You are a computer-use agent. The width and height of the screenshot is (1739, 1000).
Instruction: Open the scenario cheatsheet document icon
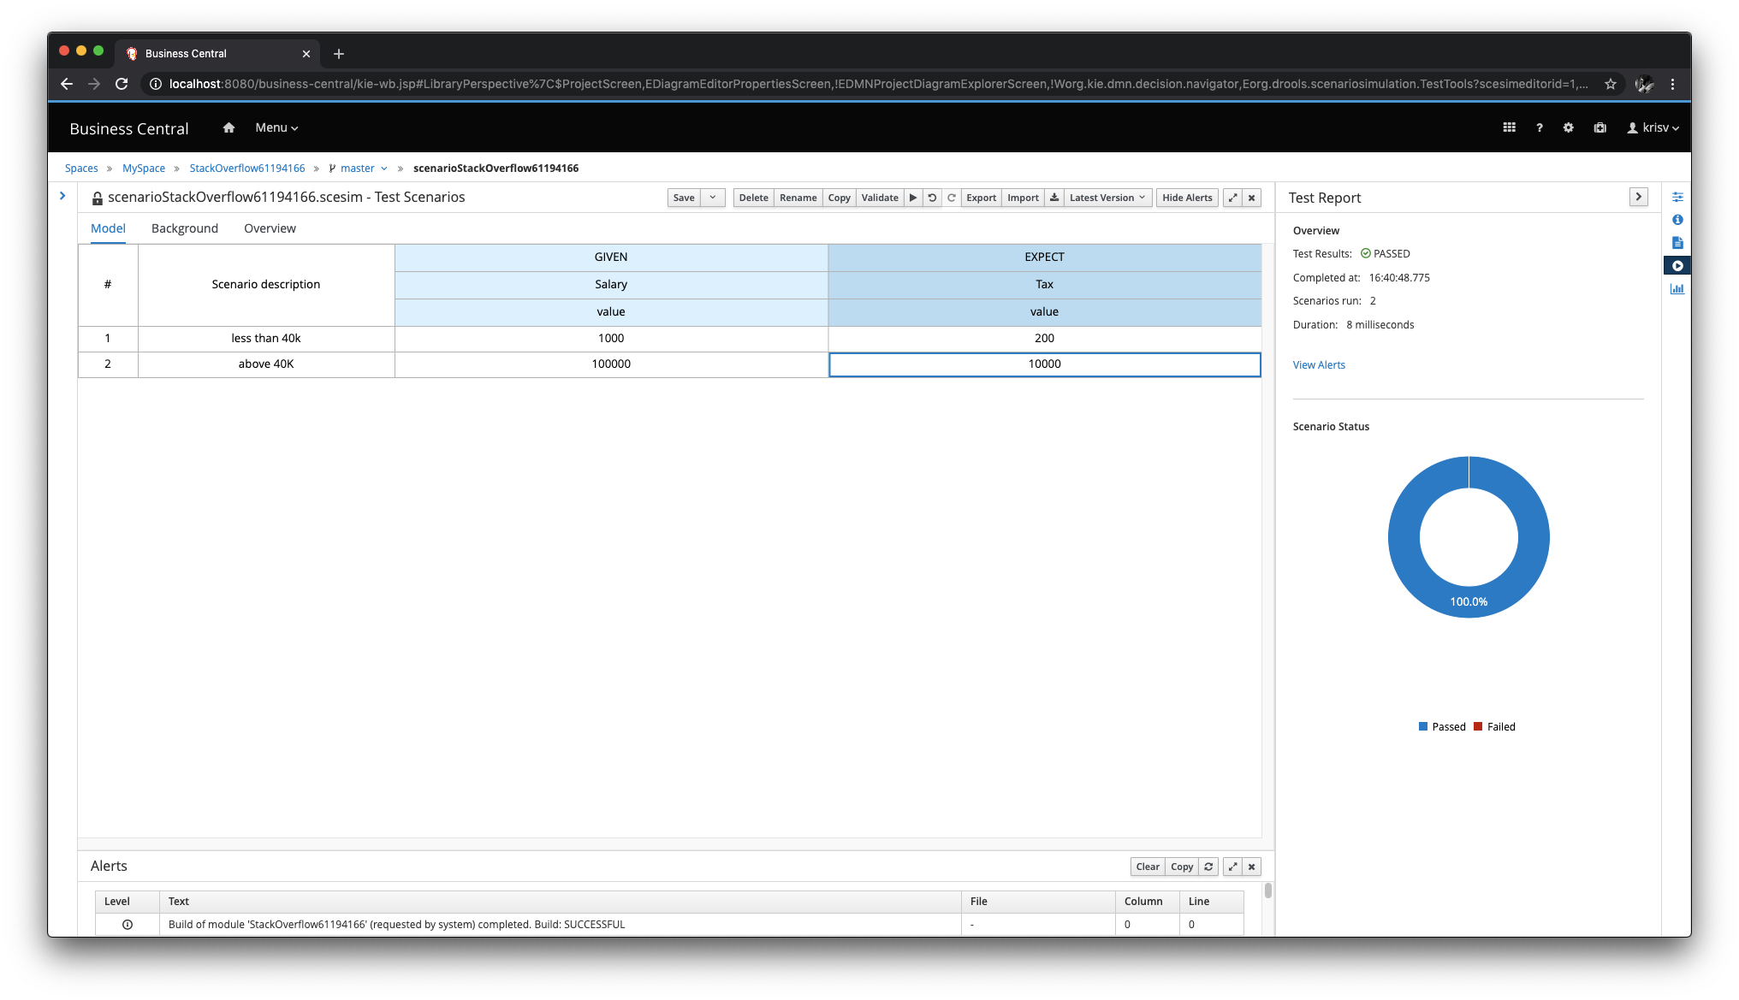tap(1677, 243)
